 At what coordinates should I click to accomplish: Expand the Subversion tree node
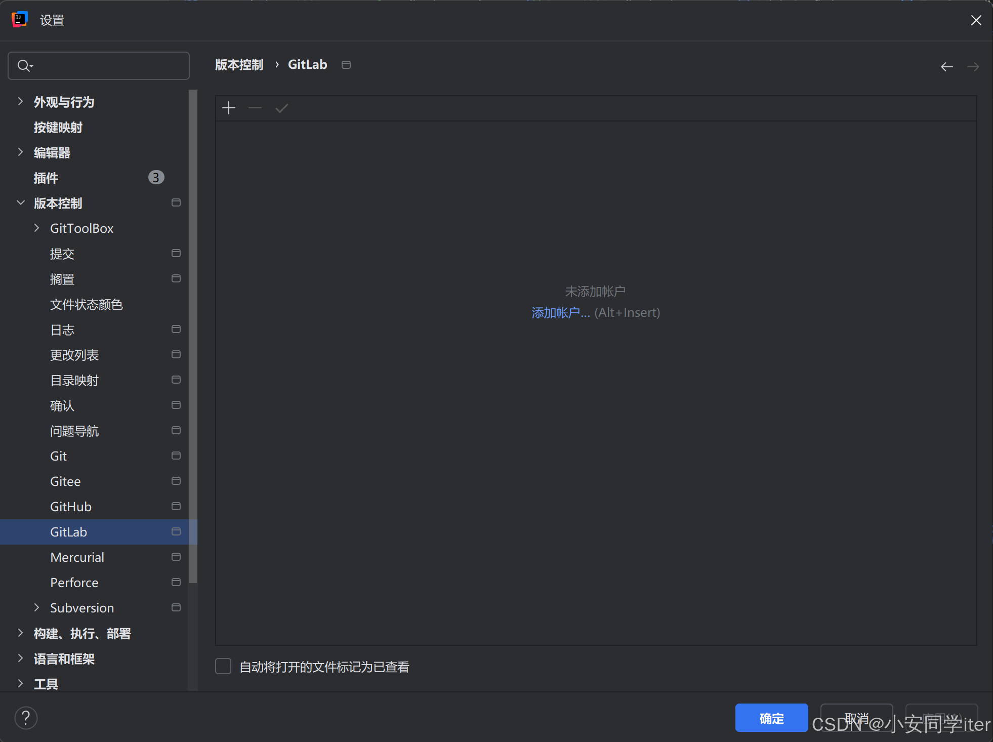coord(36,607)
